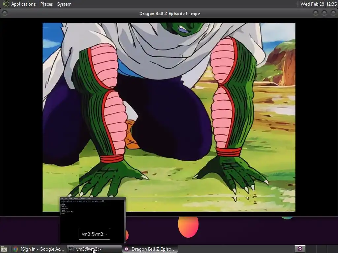Viewport: 338px width, 253px height.
Task: Open the Applications menu
Action: click(23, 4)
